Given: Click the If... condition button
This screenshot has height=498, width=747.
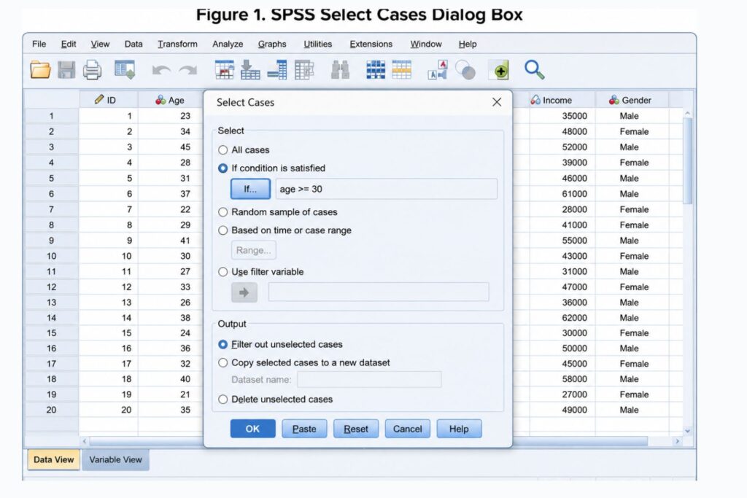Looking at the screenshot, I should pyautogui.click(x=251, y=189).
